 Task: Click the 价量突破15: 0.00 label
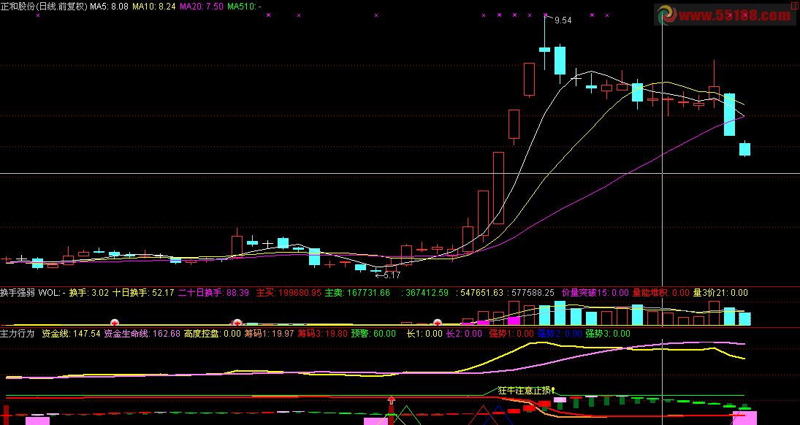[595, 293]
